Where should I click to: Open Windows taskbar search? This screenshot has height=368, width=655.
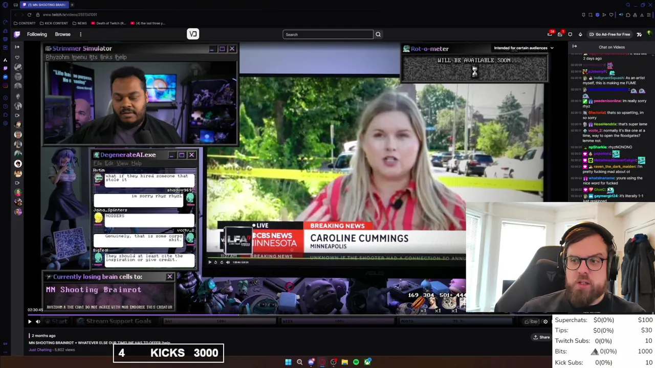click(299, 362)
